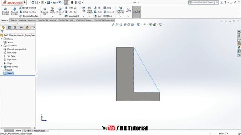Select Boundary Cut

click(x=72, y=16)
